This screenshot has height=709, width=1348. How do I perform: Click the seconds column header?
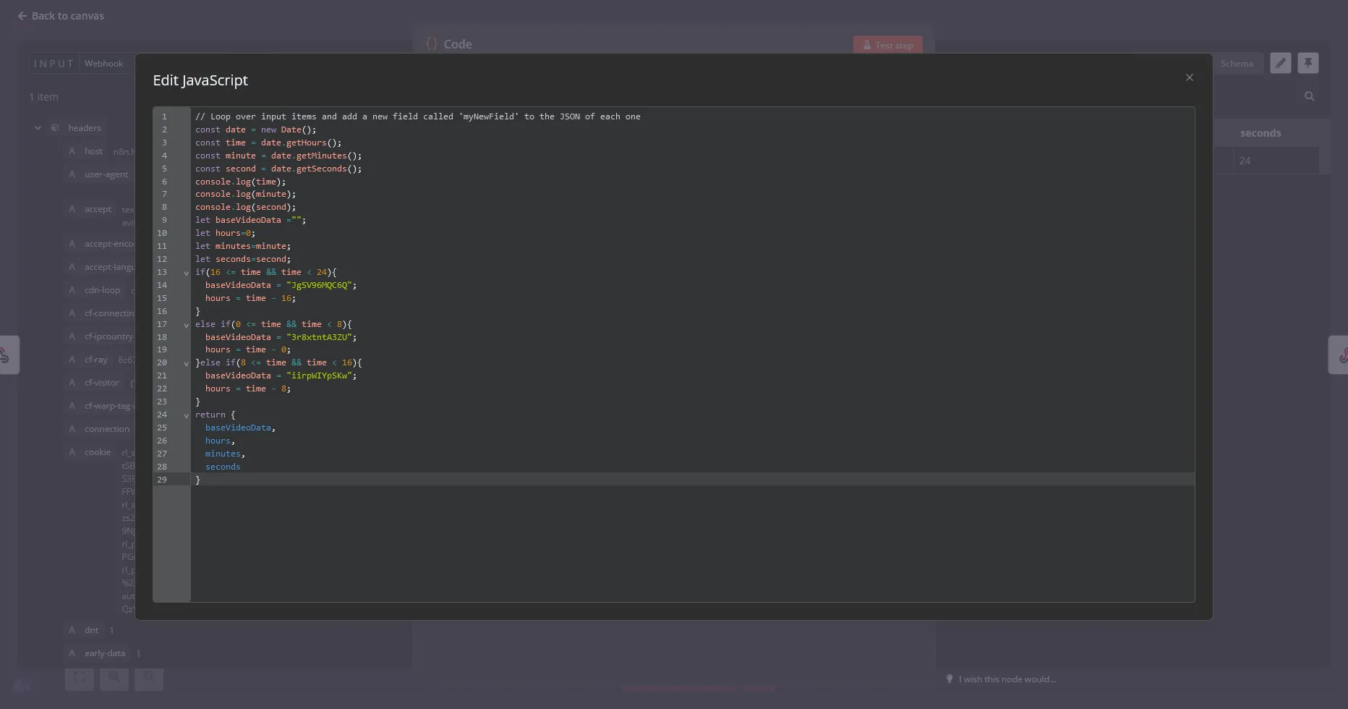coord(1260,133)
